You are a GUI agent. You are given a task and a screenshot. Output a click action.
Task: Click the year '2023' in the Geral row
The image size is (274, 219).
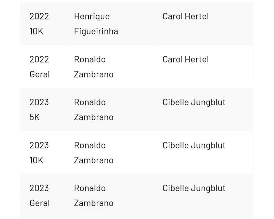39,188
